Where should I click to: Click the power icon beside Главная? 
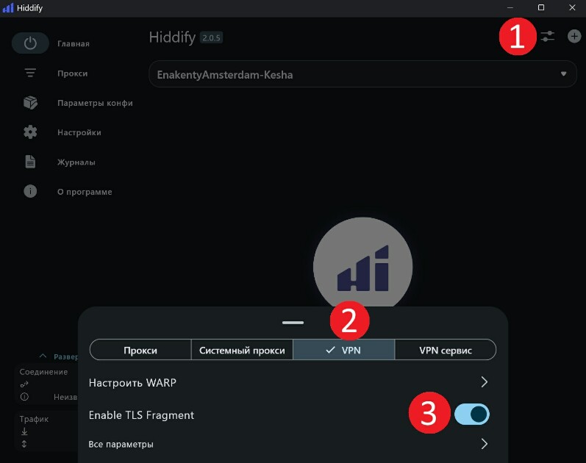pos(30,43)
